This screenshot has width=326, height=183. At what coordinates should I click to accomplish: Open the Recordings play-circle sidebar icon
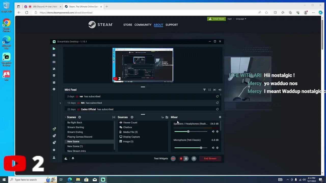(x=54, y=89)
